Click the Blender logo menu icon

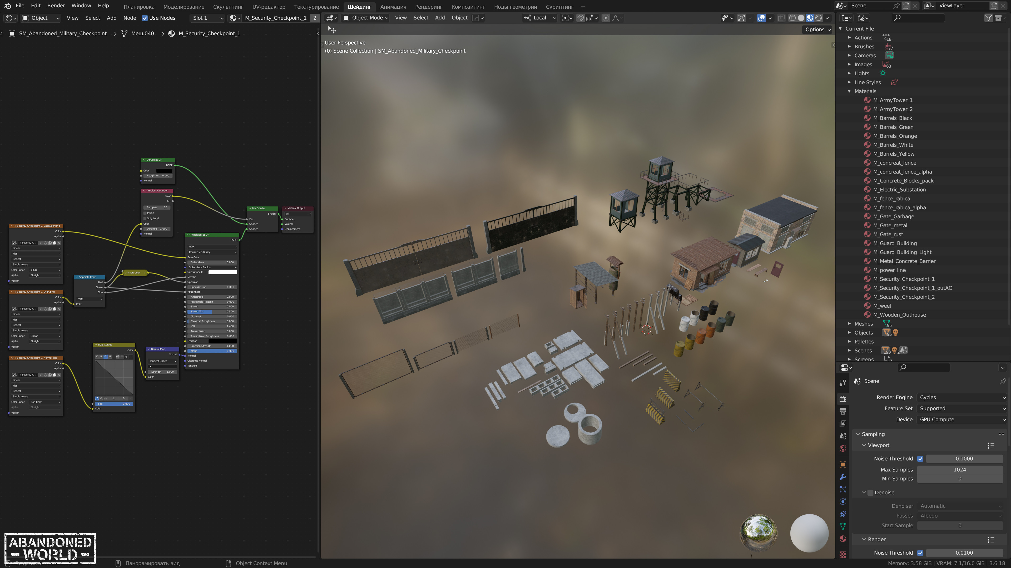pos(7,6)
